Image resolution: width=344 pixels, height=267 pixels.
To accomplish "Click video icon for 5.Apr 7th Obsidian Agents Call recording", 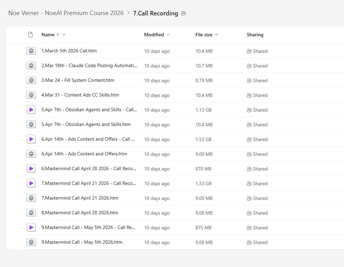I will pos(31,110).
